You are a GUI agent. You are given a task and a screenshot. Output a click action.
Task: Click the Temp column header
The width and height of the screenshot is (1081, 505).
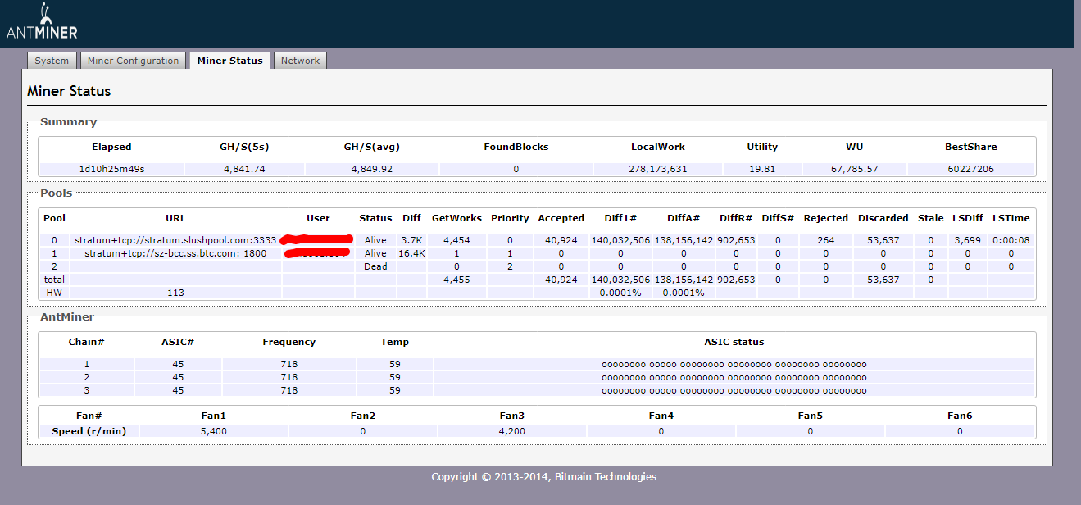395,342
